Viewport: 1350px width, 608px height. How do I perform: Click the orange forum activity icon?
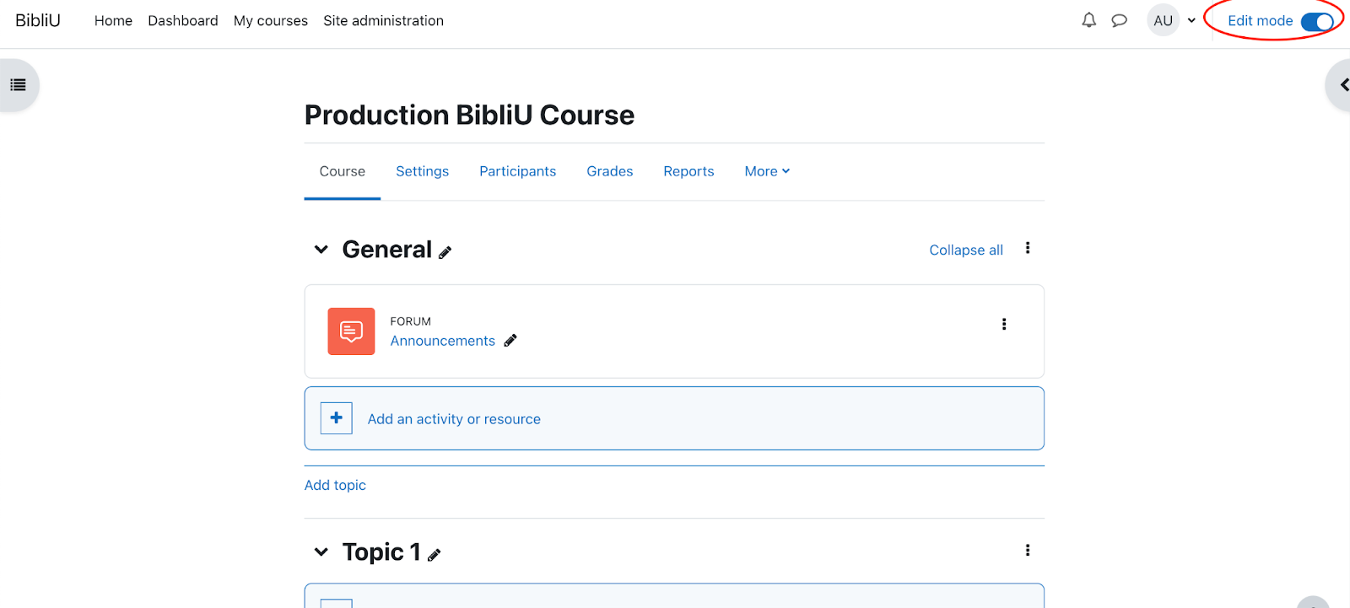(351, 331)
